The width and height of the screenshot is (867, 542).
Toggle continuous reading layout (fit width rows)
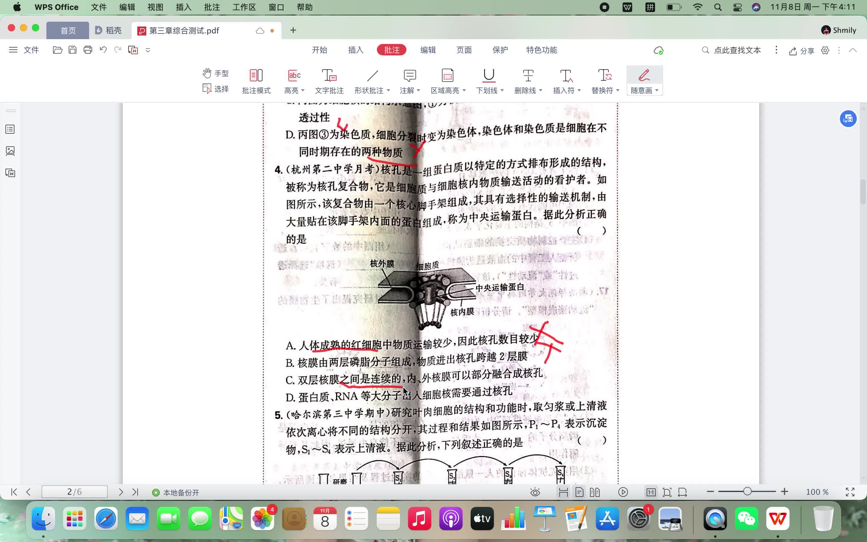pyautogui.click(x=564, y=492)
